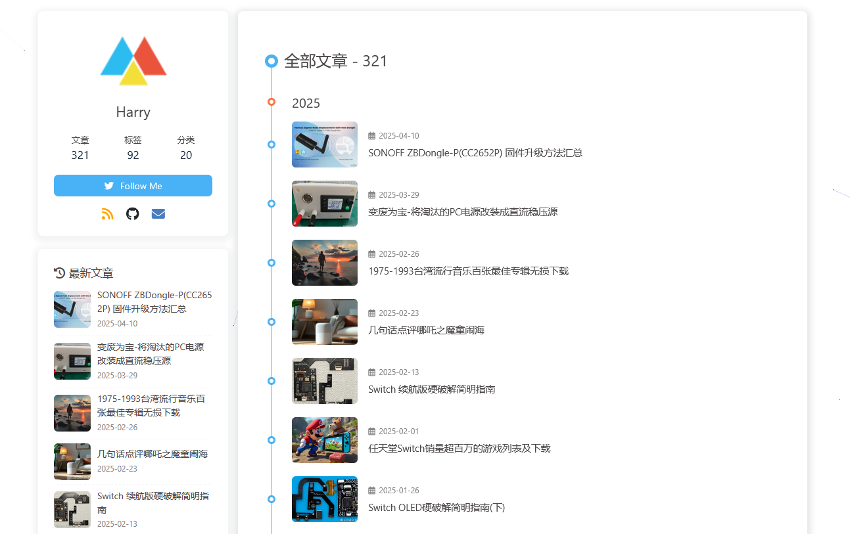Image resolution: width=850 pixels, height=534 pixels.
Task: Click the Harry author name
Action: tap(133, 112)
